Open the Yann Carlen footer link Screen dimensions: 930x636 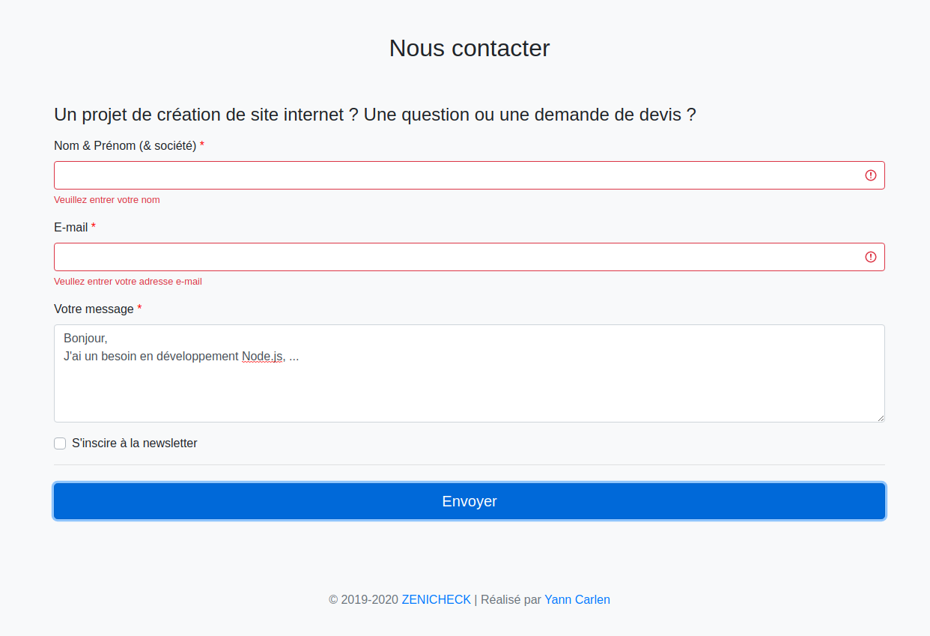pos(577,599)
